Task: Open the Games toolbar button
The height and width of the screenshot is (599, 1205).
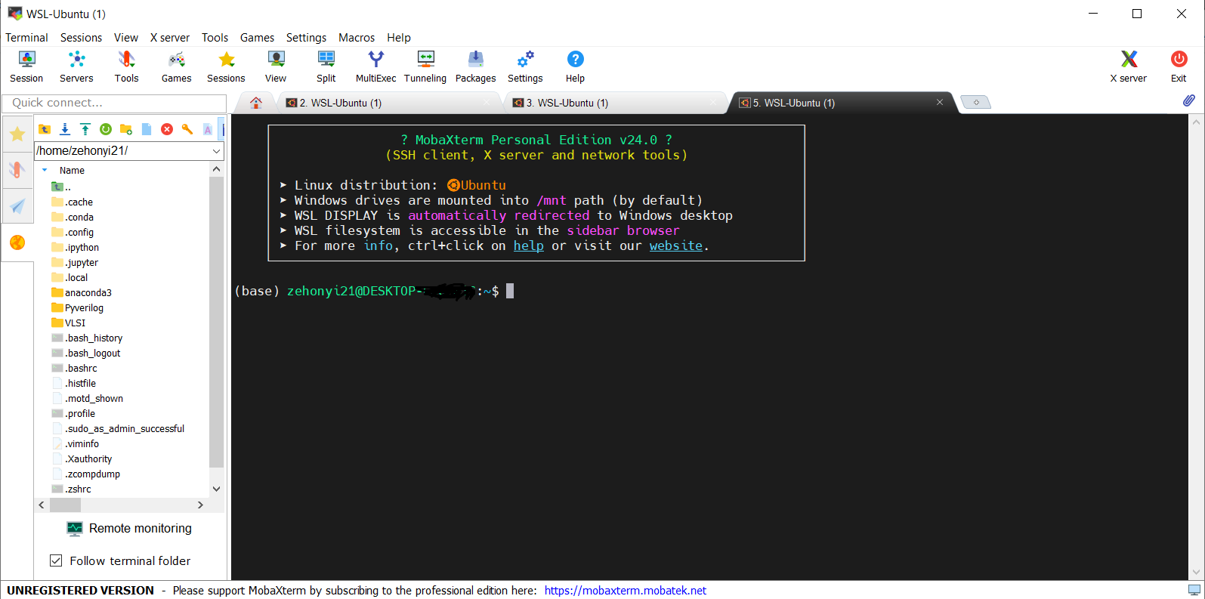Action: coord(176,66)
